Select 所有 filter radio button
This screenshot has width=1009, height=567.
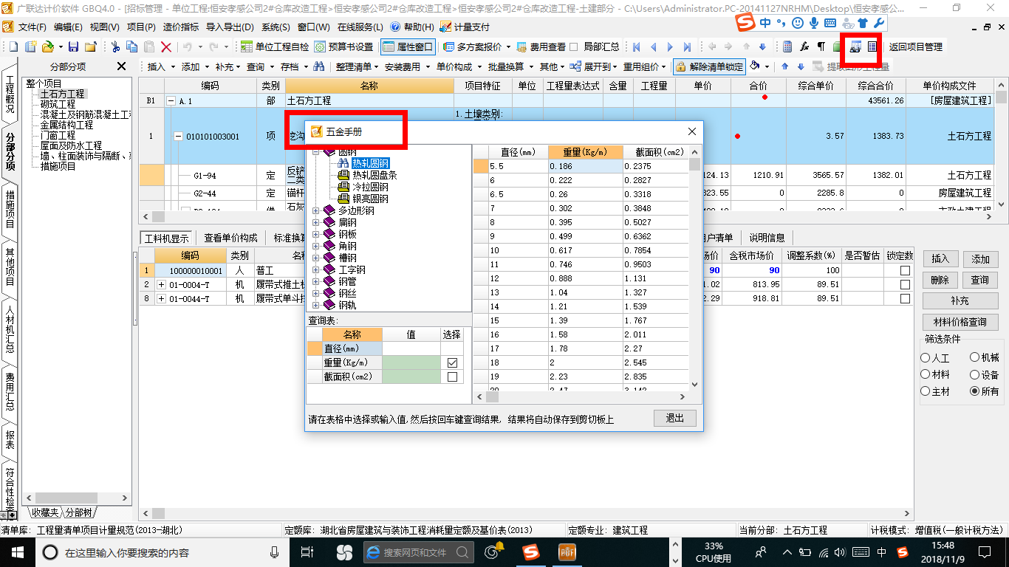click(x=974, y=391)
